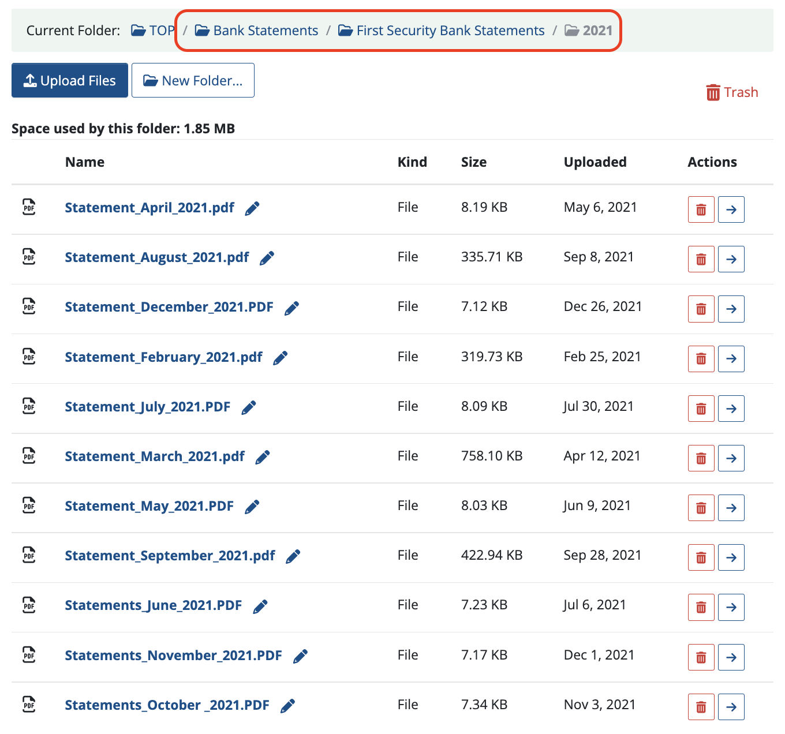Click the pencil next to Statement_February_2021.pdf
The width and height of the screenshot is (785, 734).
click(x=280, y=358)
